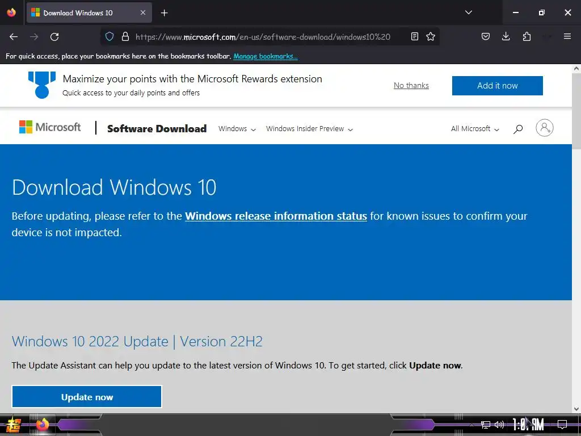Close the Download Windows 10 tab
The image size is (581, 436).
click(x=143, y=12)
